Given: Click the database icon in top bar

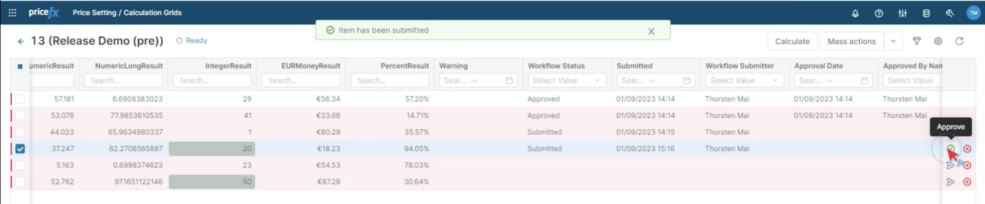Looking at the screenshot, I should tap(926, 13).
